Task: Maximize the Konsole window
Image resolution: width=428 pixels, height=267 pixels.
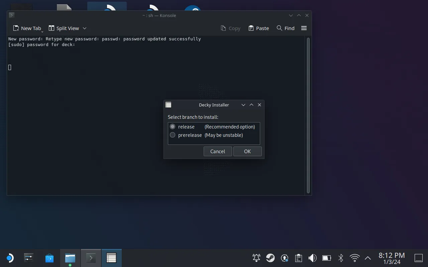Action: tap(299, 15)
